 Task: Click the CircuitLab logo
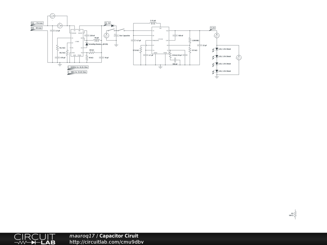34,239
